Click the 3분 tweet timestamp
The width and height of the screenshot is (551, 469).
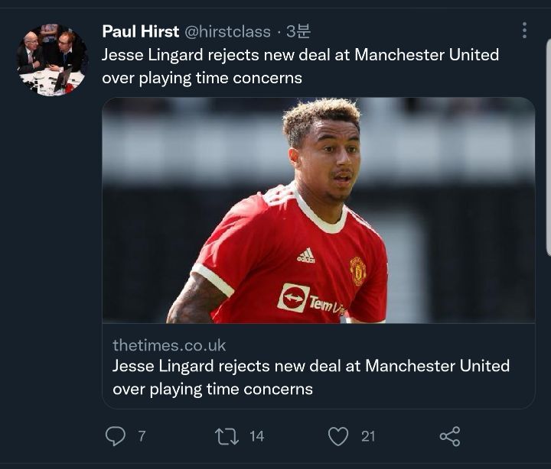298,31
